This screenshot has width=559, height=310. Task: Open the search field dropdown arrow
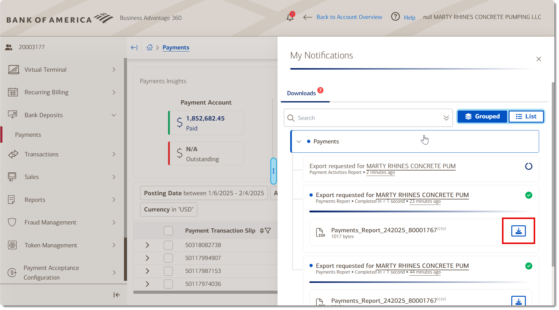(x=446, y=118)
